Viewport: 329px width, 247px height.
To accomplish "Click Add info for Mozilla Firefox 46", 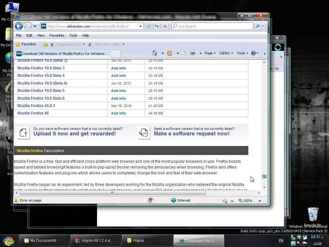I will point(118,113).
